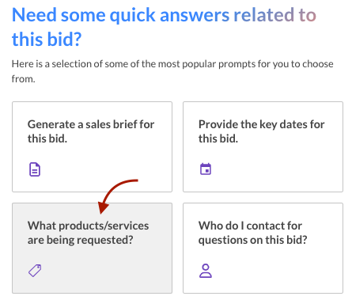
Task: Click the red arrow pointing to products/services card
Action: 118,196
